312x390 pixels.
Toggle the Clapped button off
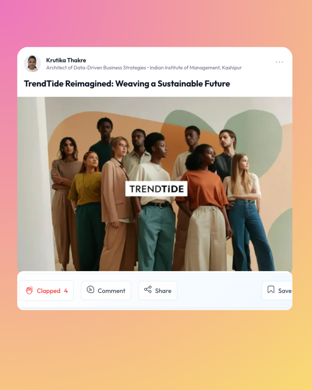(46, 290)
